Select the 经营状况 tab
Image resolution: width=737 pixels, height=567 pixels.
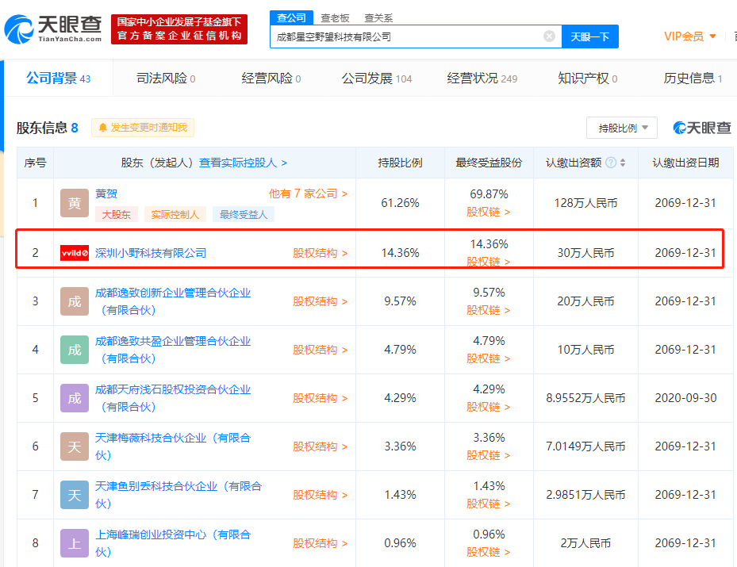[482, 79]
